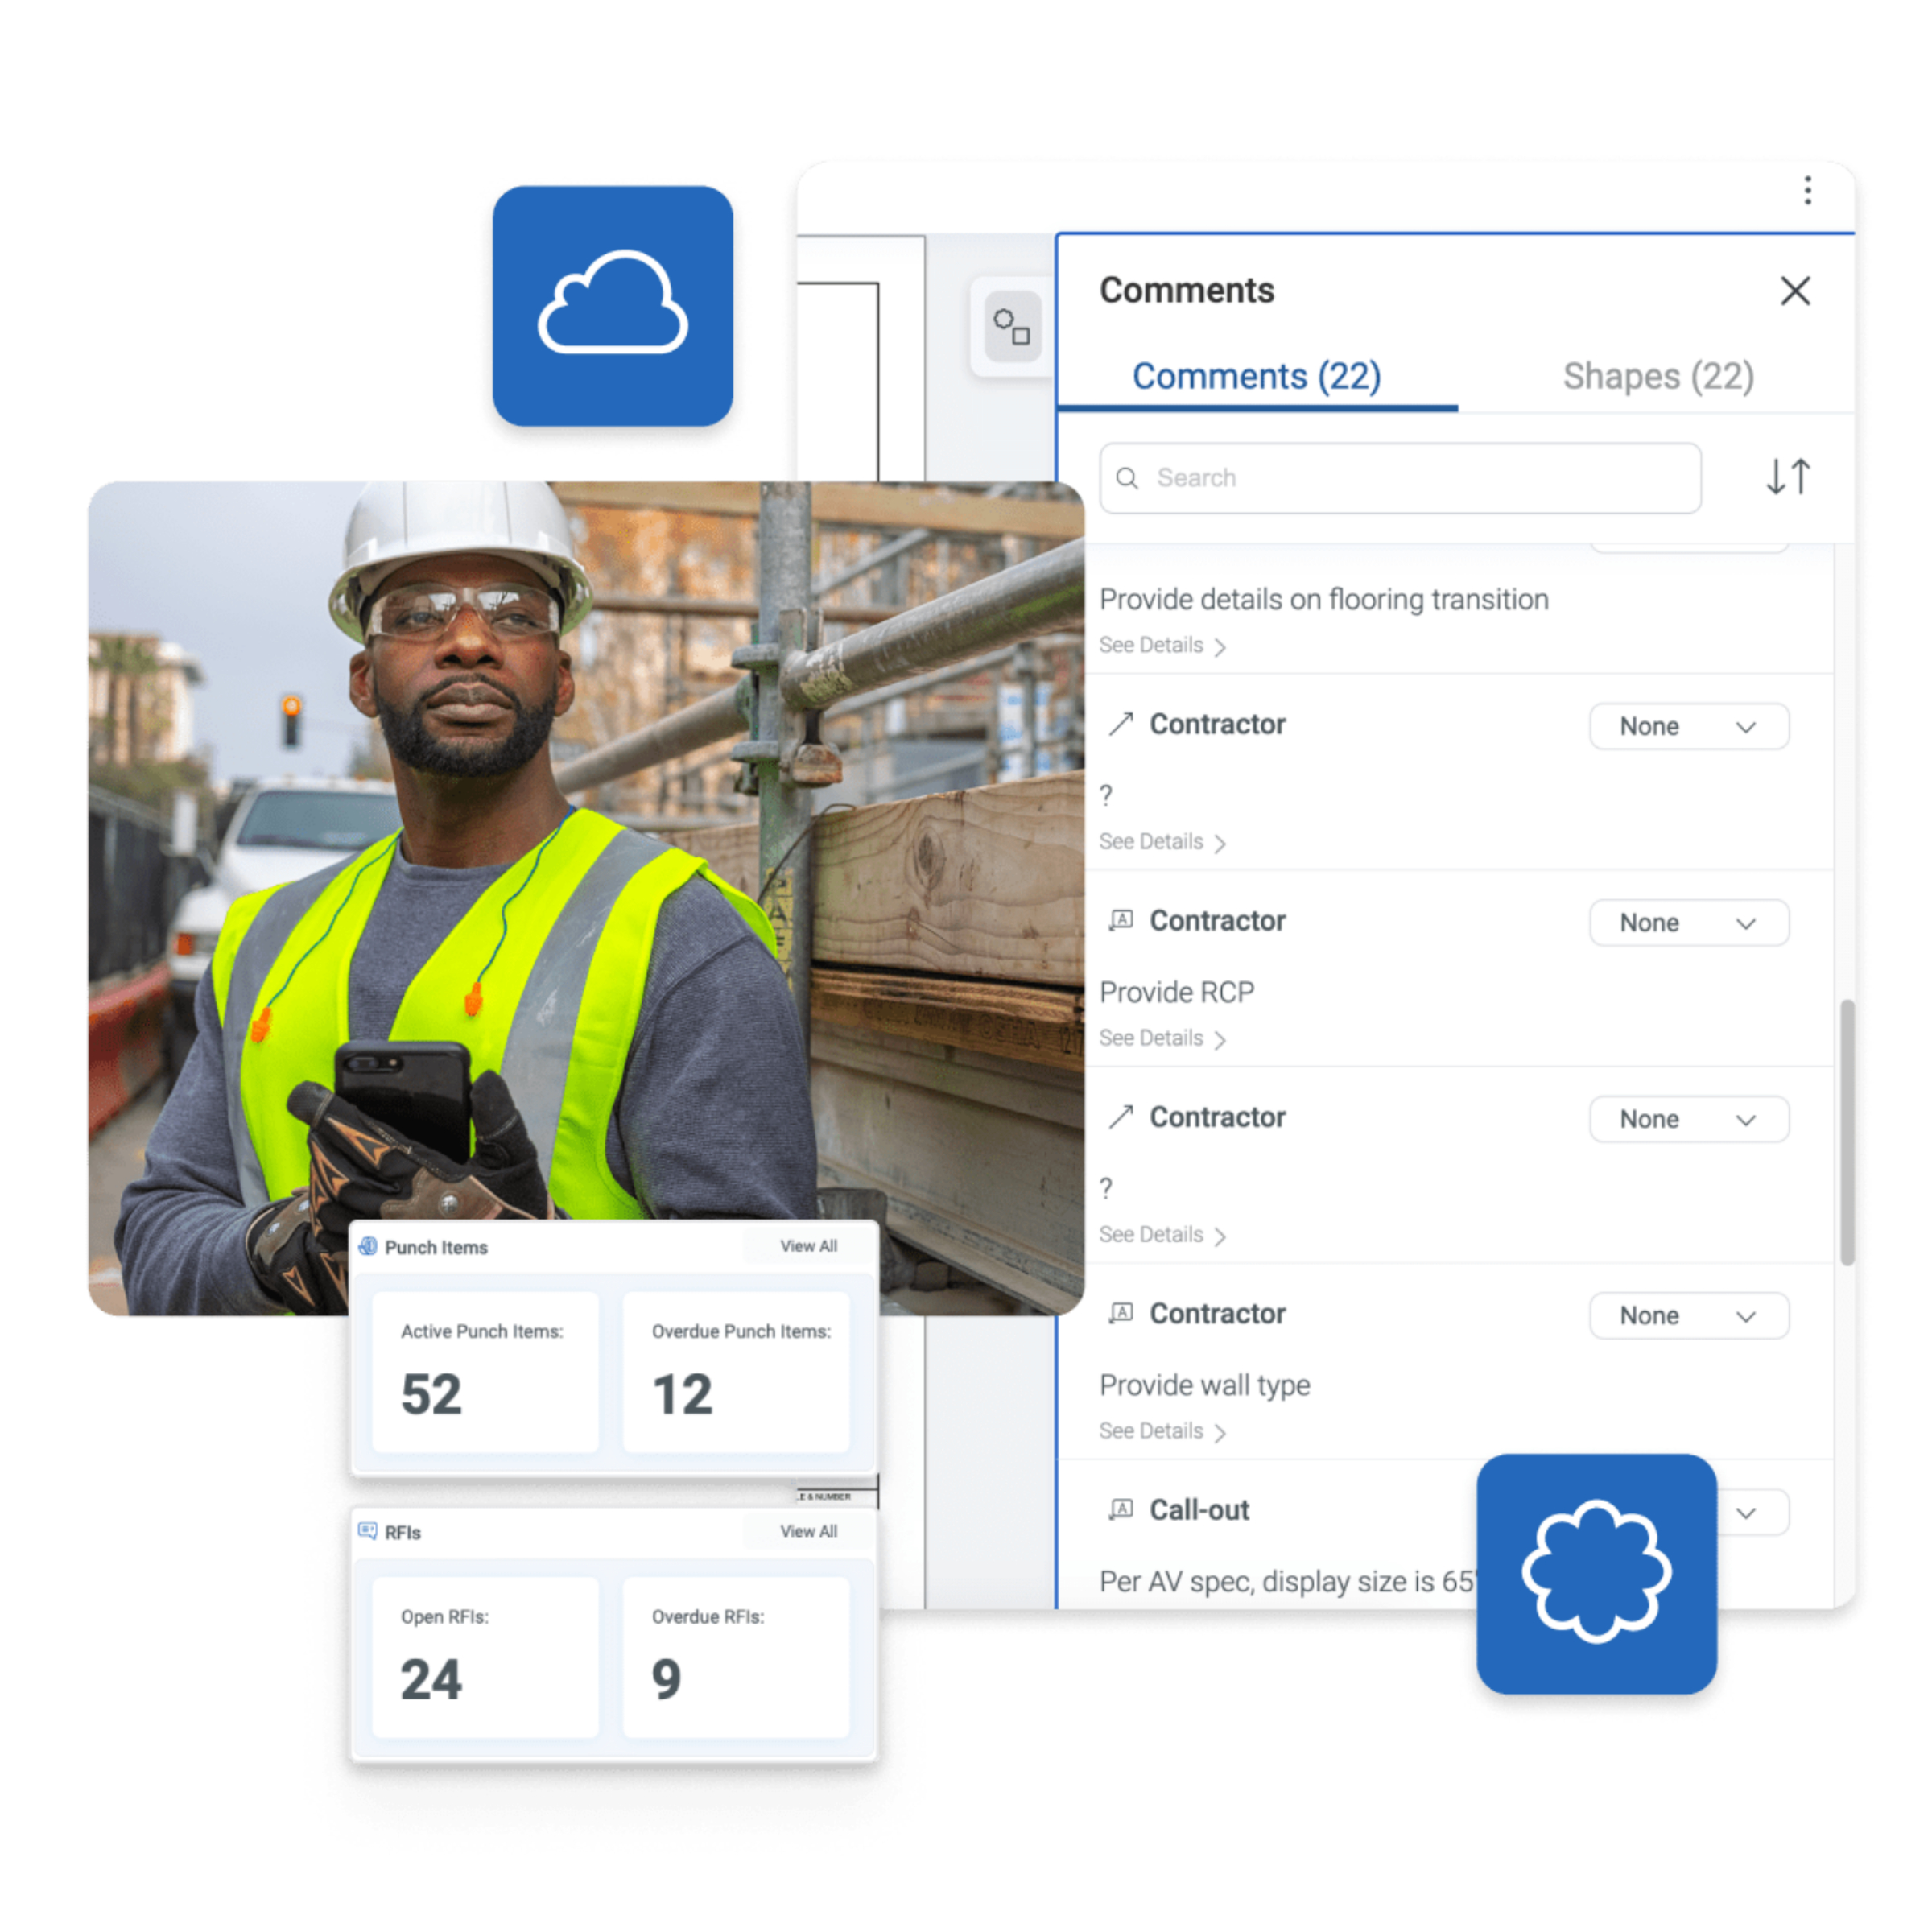
Task: Click the Punch Items header icon
Action: coord(368,1246)
